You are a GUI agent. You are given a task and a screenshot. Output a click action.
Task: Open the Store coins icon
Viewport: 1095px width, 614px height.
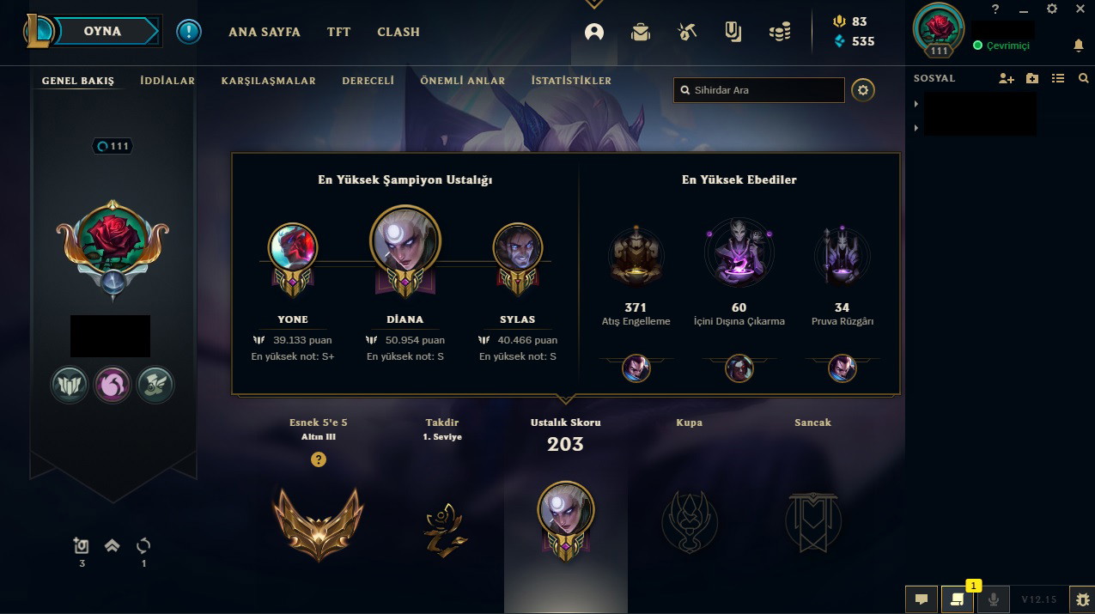[x=780, y=33]
